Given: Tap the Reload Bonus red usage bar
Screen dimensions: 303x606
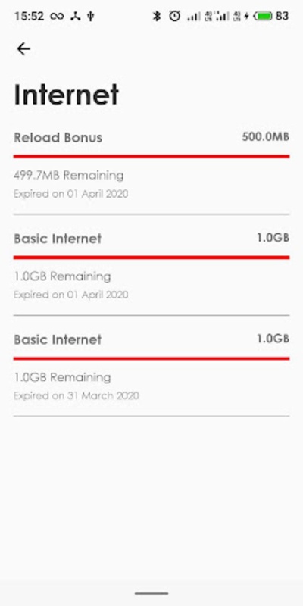Looking at the screenshot, I should pyautogui.click(x=151, y=156).
